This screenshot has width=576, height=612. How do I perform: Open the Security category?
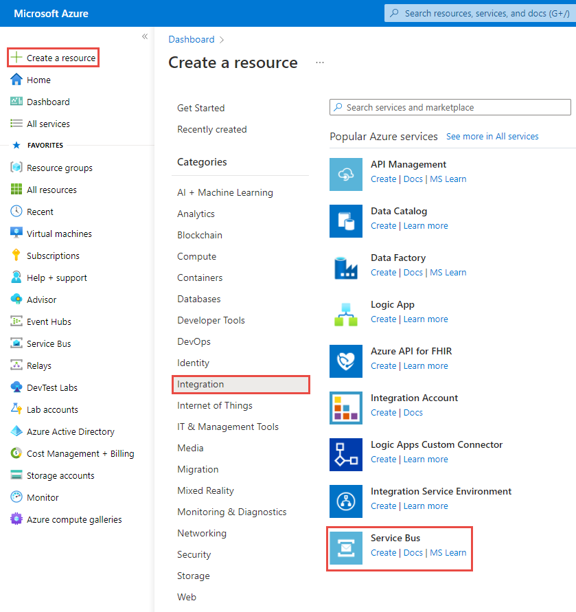194,554
